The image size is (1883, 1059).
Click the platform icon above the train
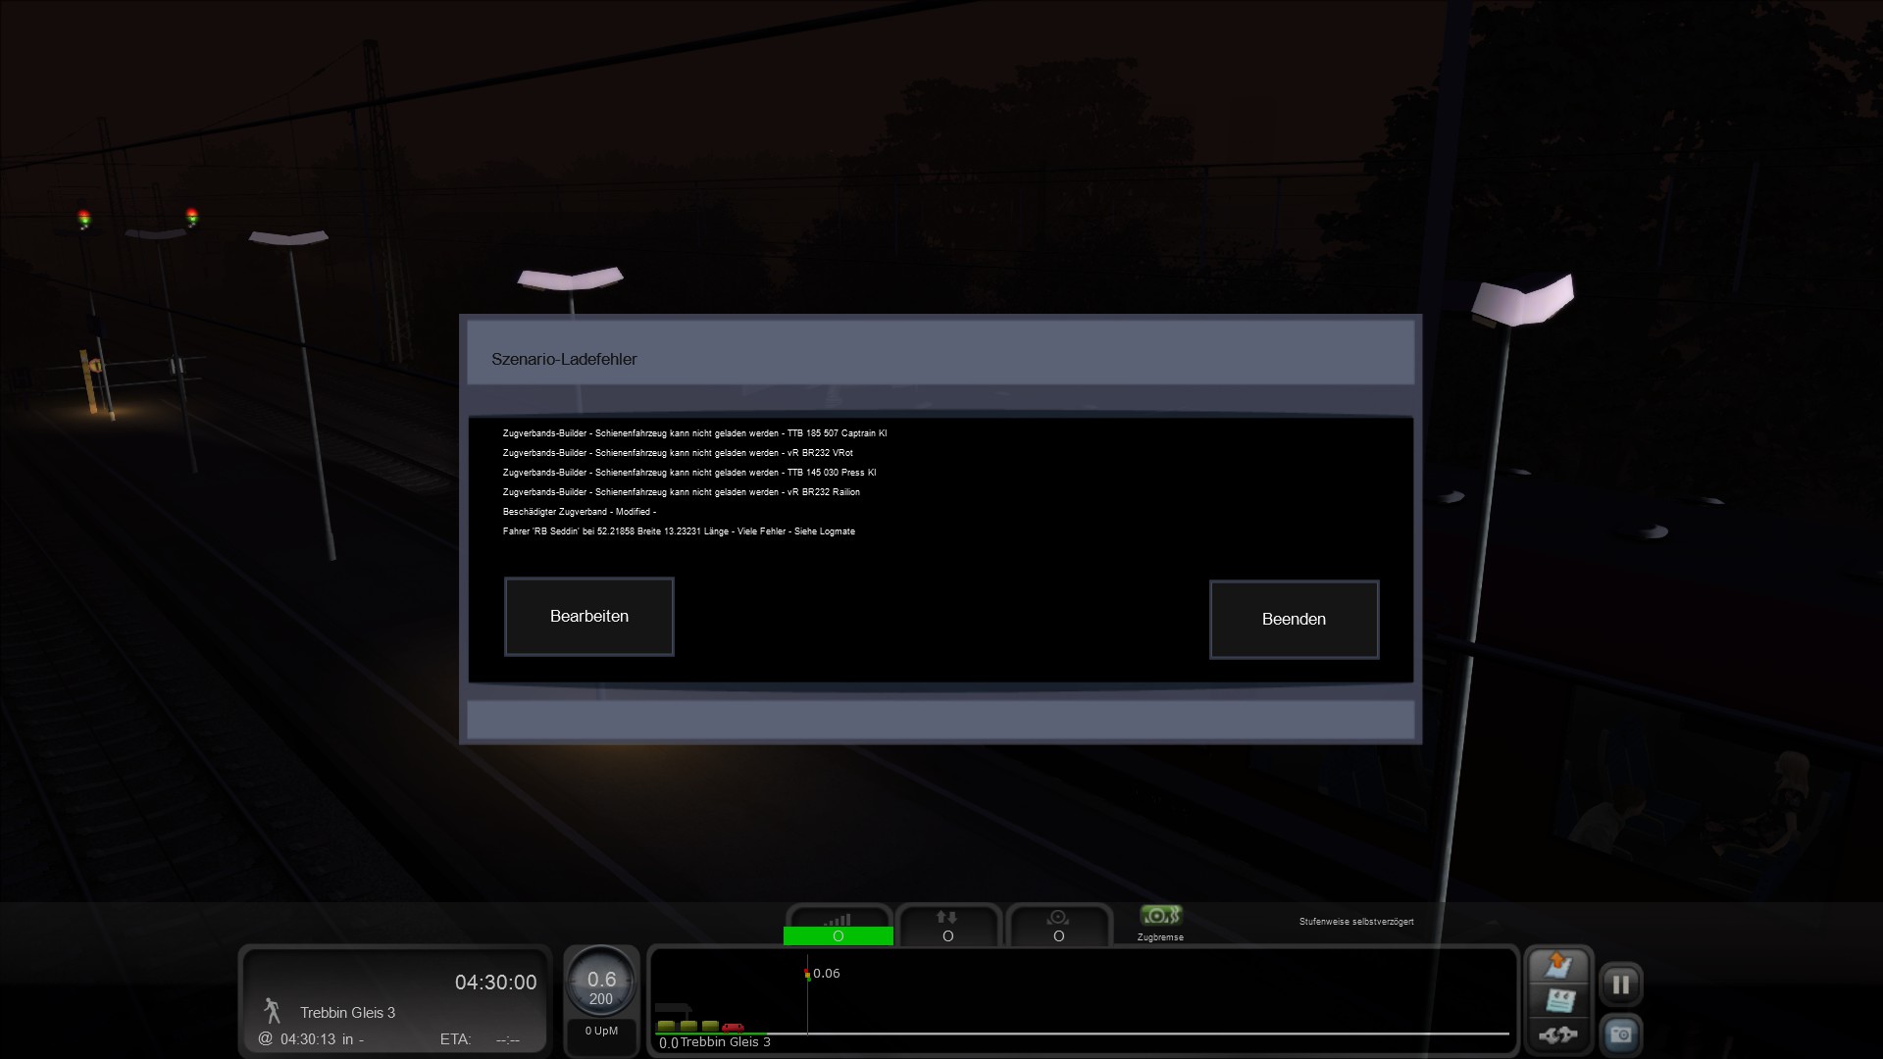(673, 1008)
